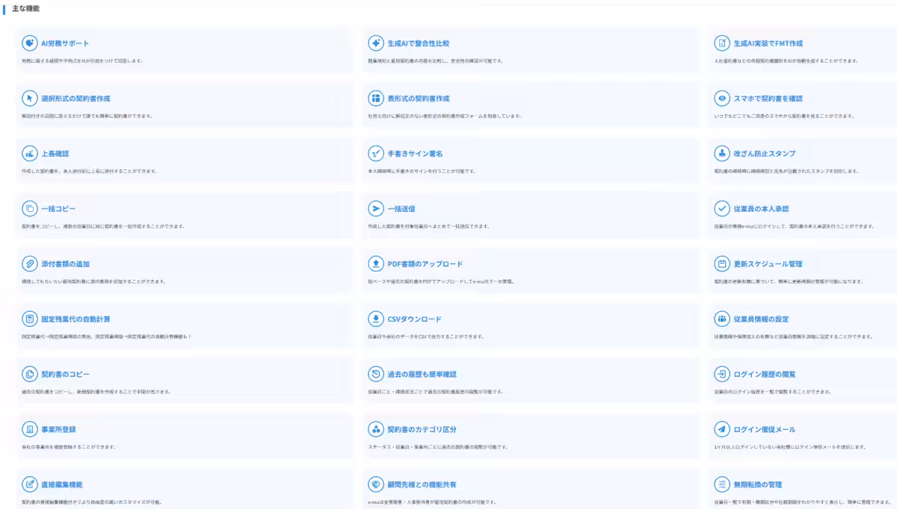Click the PDF書類のアップロード upload icon

click(376, 264)
